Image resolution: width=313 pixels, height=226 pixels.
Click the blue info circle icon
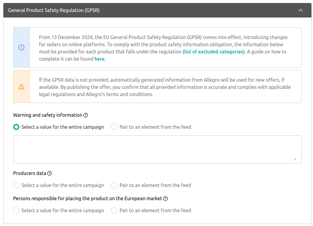21,47
